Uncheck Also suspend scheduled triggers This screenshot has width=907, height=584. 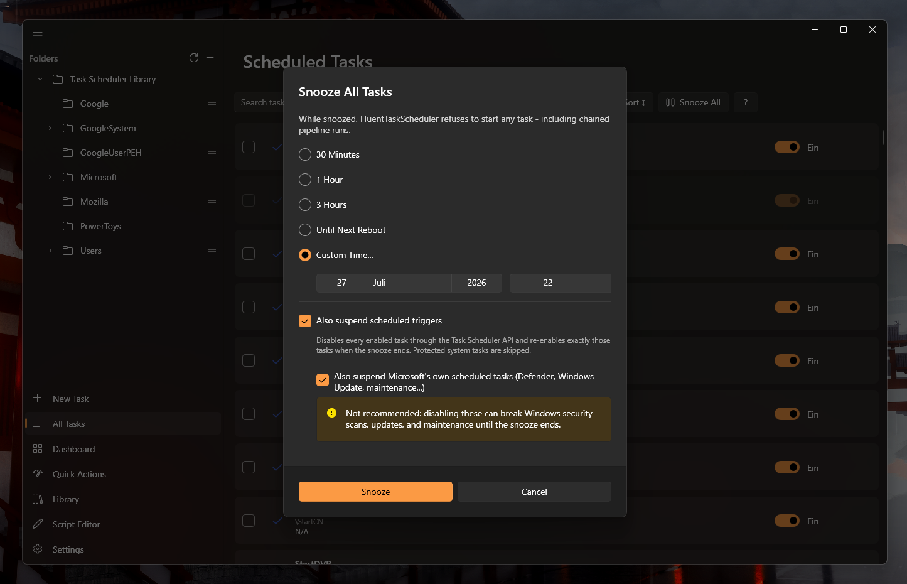[x=305, y=321]
